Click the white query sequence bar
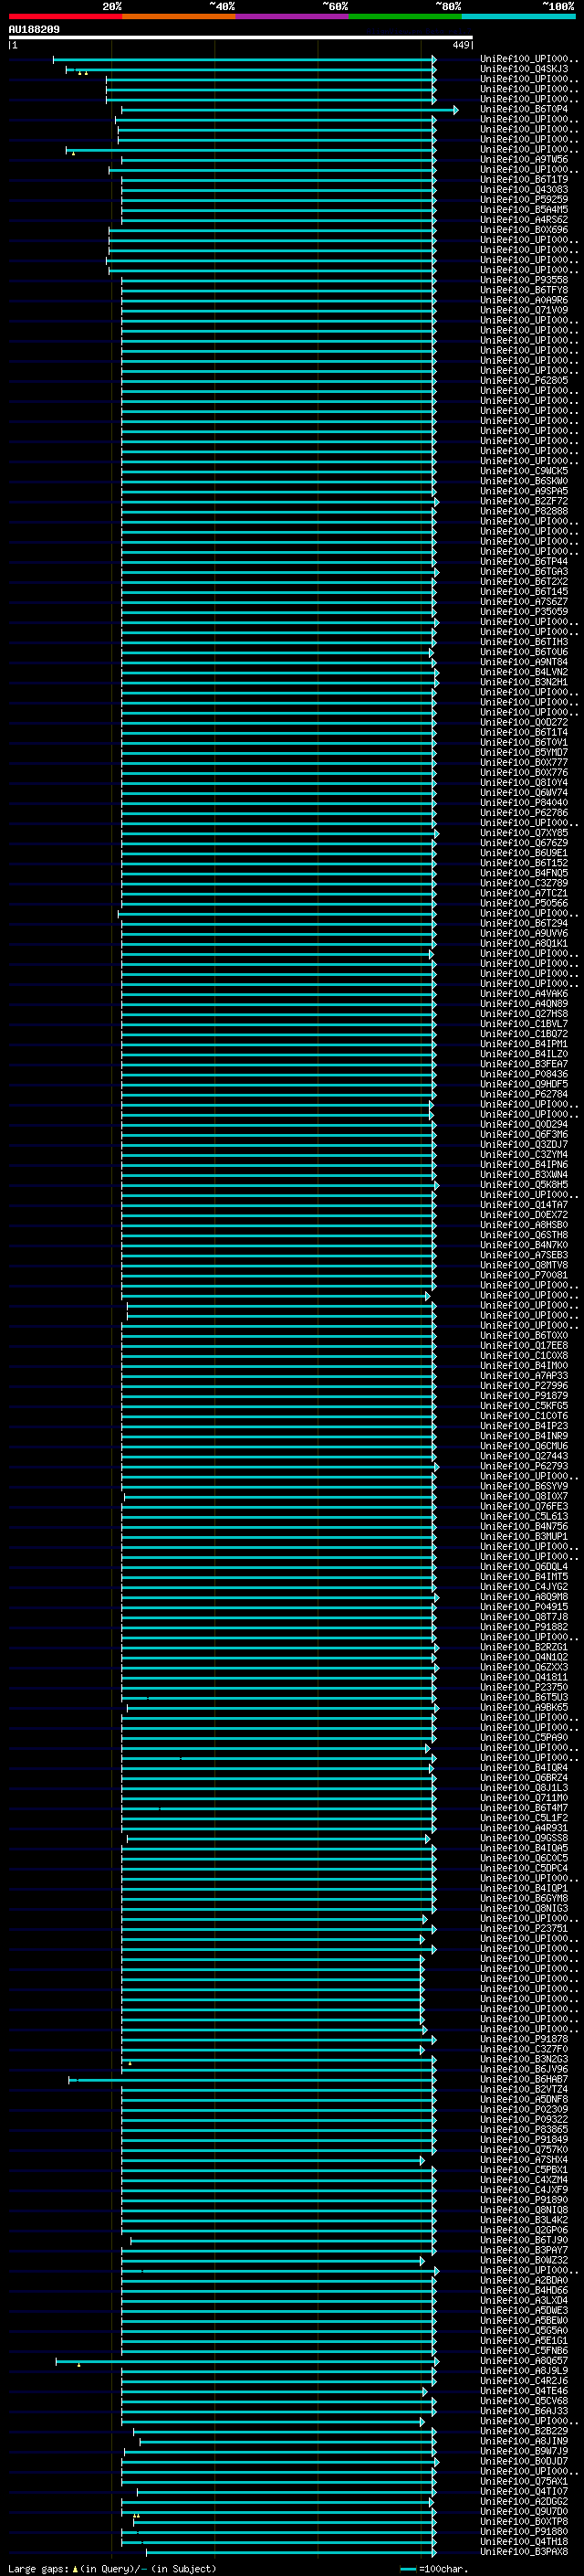Screen dimensions: 584x2576 (241, 37)
